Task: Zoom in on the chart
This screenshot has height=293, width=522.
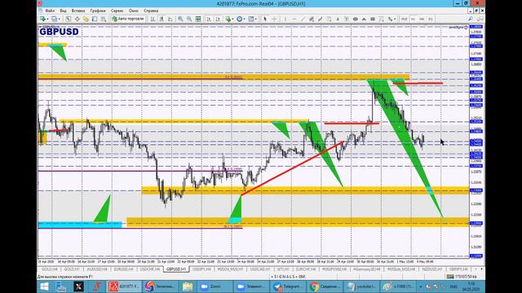Action: [180, 19]
